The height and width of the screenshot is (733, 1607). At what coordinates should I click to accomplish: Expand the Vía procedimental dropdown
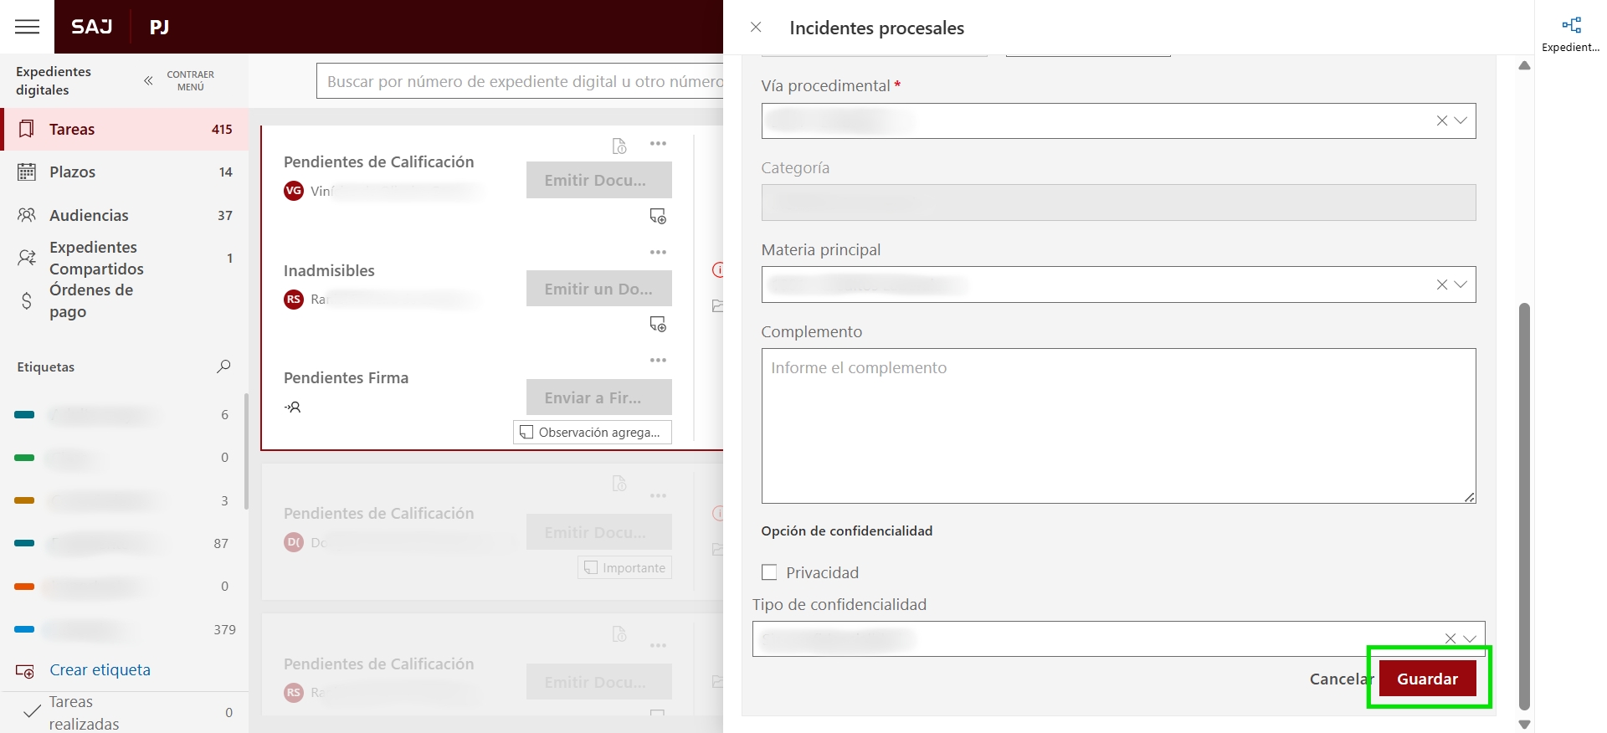1461,120
